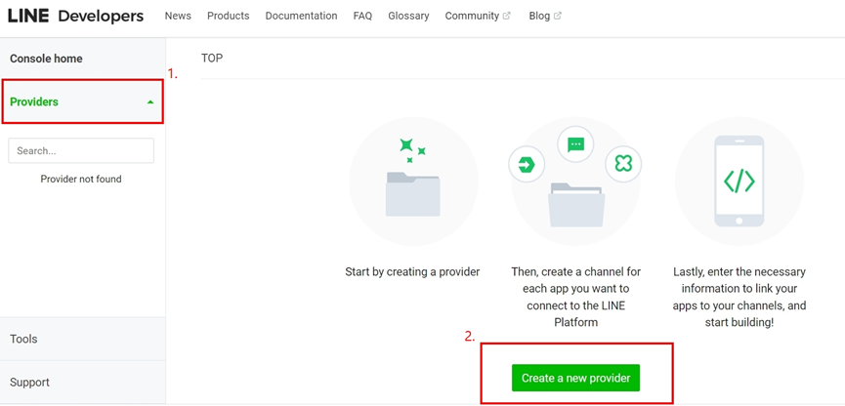
Task: Click the chat bubble messaging icon
Action: [575, 143]
